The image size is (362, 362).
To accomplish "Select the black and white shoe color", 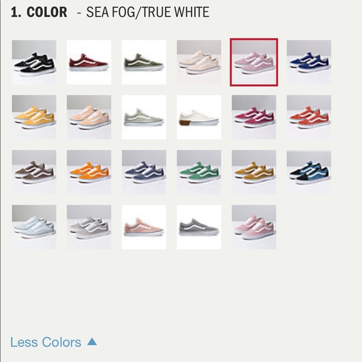I will (x=34, y=62).
